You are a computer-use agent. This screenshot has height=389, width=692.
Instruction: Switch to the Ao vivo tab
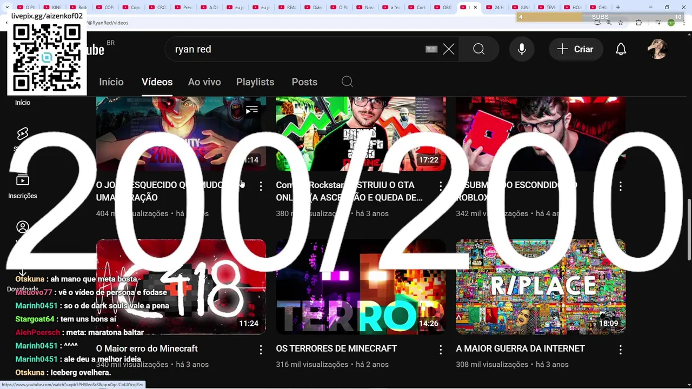point(204,82)
